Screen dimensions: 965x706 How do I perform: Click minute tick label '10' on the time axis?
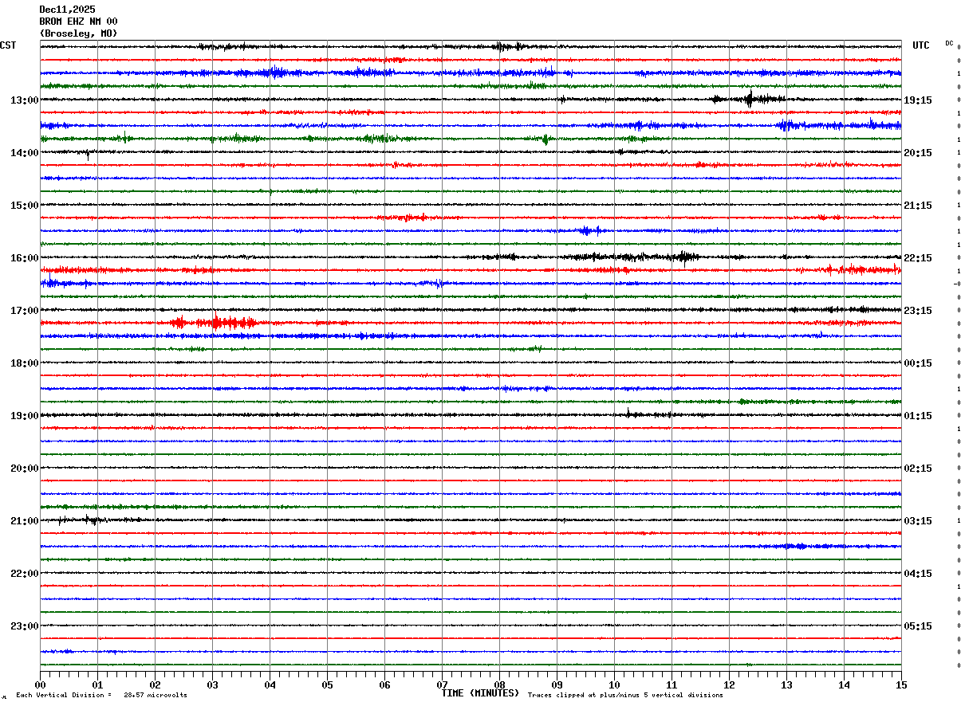(x=615, y=684)
